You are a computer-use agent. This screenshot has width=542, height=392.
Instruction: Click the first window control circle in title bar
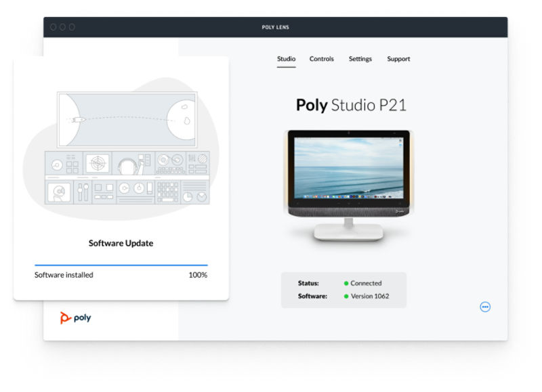tap(54, 27)
